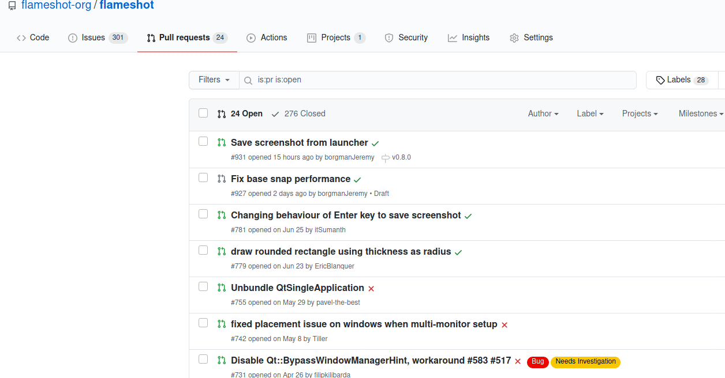Image resolution: width=725 pixels, height=378 pixels.
Task: Open Save screenshot from launcher pull request
Action: coord(300,142)
